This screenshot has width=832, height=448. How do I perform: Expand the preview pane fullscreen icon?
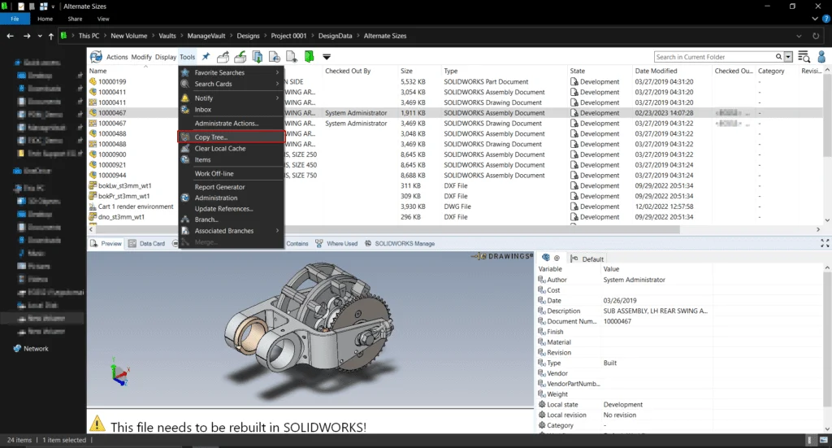pos(825,243)
